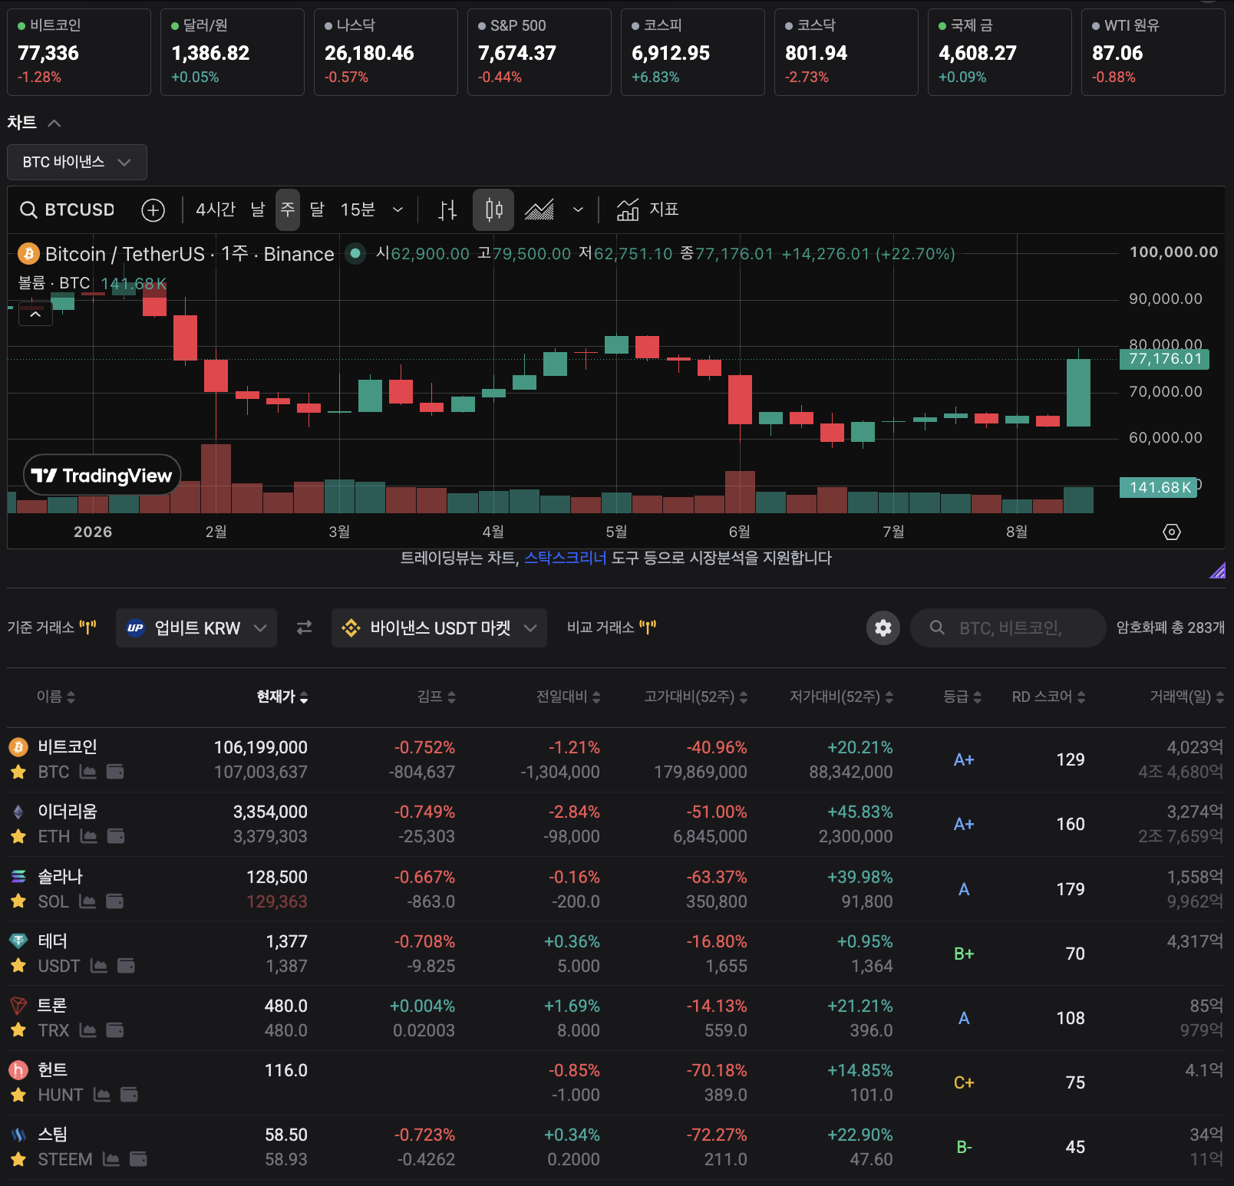Click the USDT row chart icon
Viewport: 1234px width, 1186px height.
tap(99, 966)
